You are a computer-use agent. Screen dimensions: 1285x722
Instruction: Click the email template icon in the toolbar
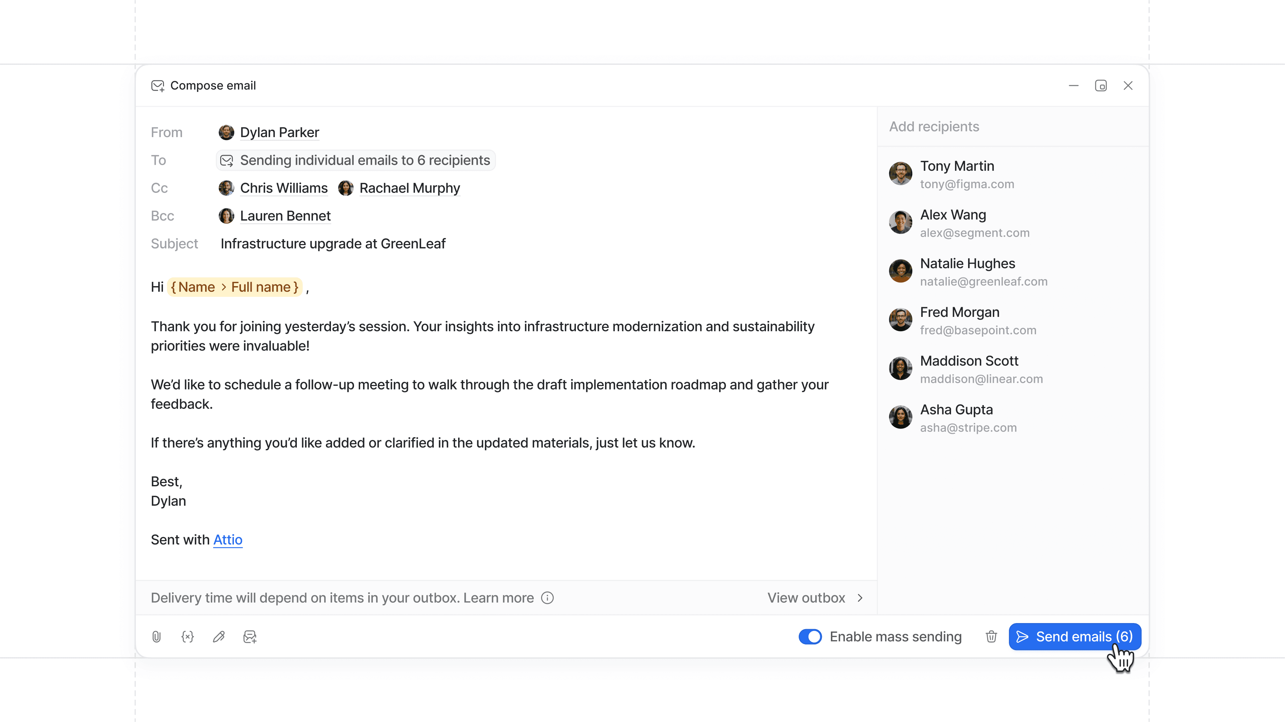(250, 636)
